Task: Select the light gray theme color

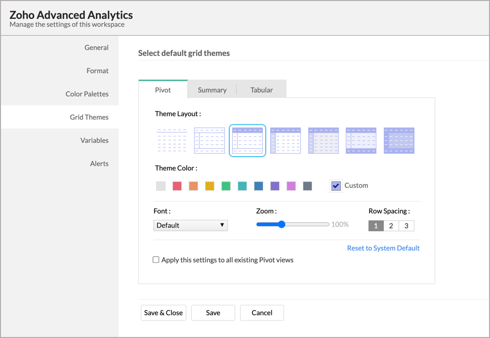Action: (161, 186)
